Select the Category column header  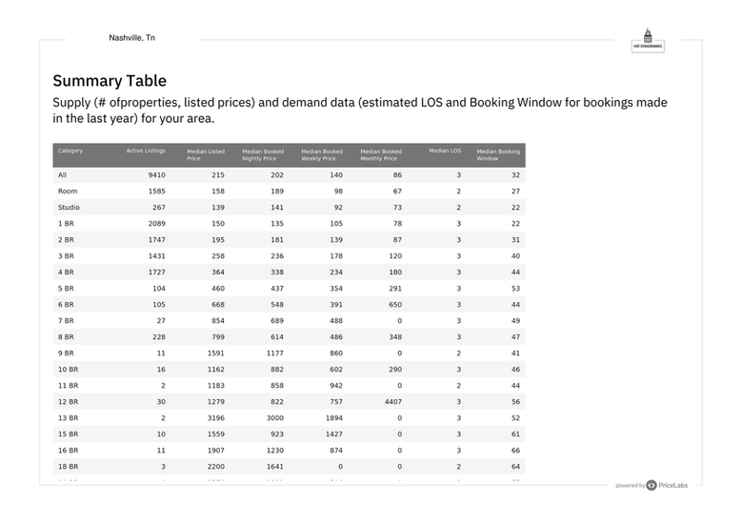point(70,151)
